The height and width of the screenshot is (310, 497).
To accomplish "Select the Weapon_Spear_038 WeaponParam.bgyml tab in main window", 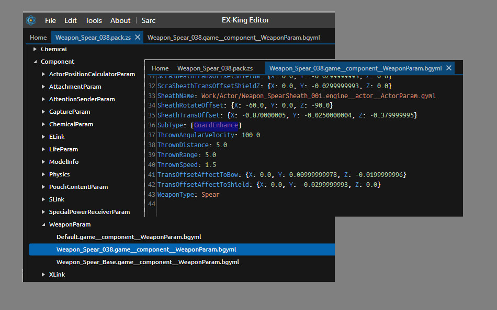I will click(x=233, y=38).
